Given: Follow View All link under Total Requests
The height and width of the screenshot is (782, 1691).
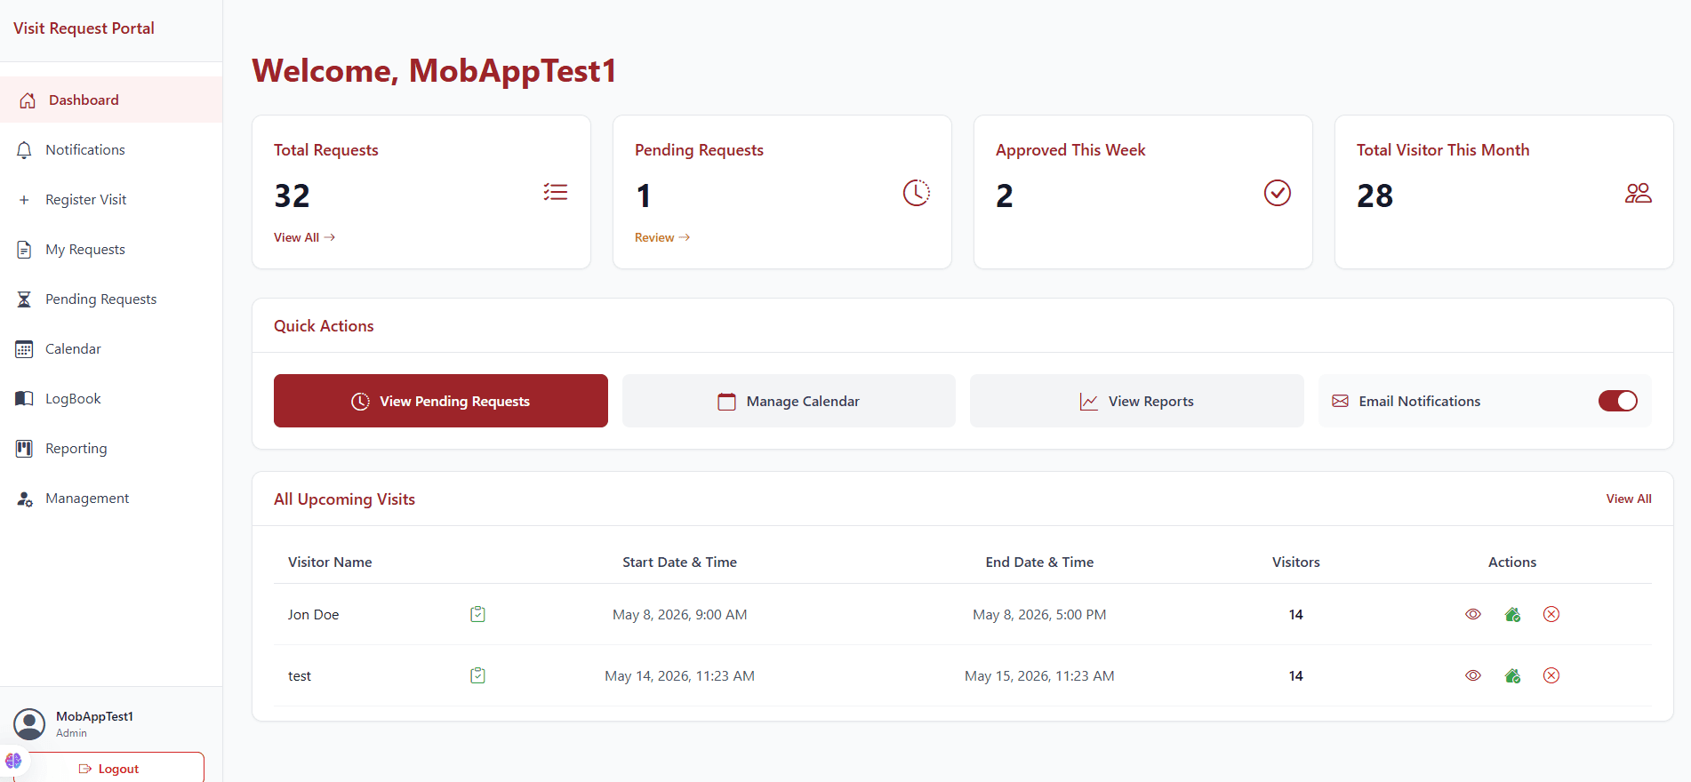Looking at the screenshot, I should click(304, 237).
